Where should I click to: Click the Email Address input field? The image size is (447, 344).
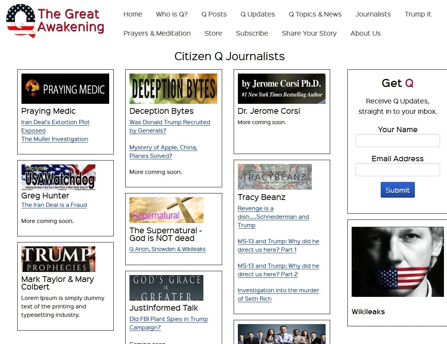(397, 170)
